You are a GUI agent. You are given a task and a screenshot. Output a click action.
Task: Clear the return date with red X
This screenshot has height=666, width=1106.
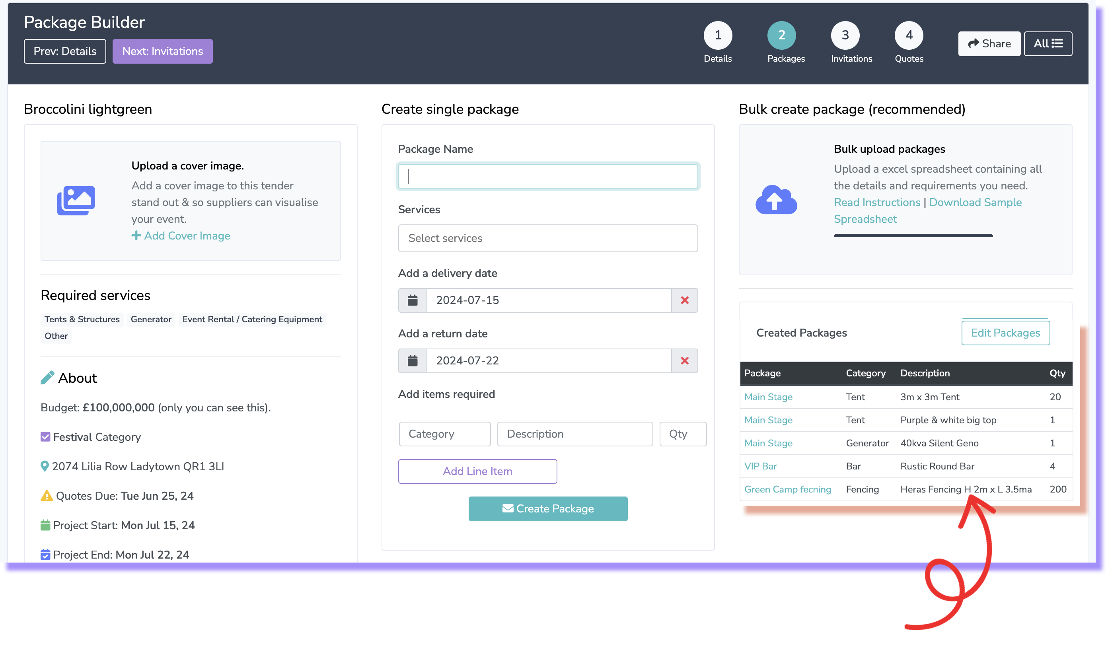pos(684,361)
